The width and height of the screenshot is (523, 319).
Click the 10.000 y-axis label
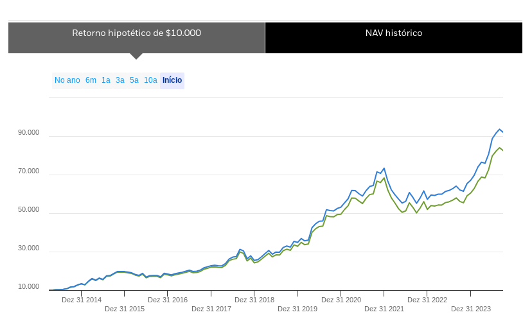[x=29, y=287]
